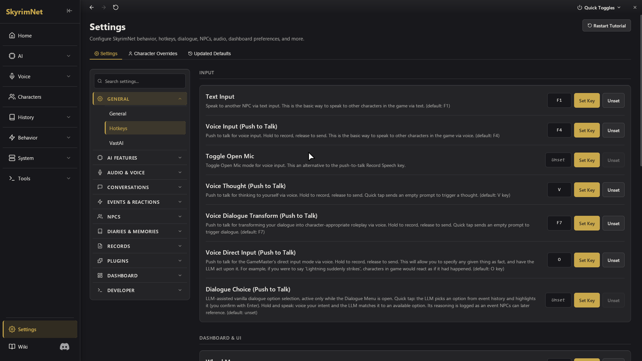The image size is (642, 361).
Task: Expand the System sidebar menu chevron
Action: 69,158
